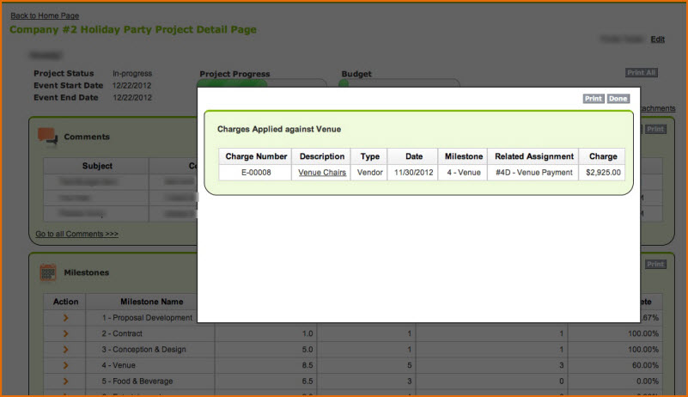Click the Charge Number column header
Image resolution: width=688 pixels, height=397 pixels.
point(256,156)
